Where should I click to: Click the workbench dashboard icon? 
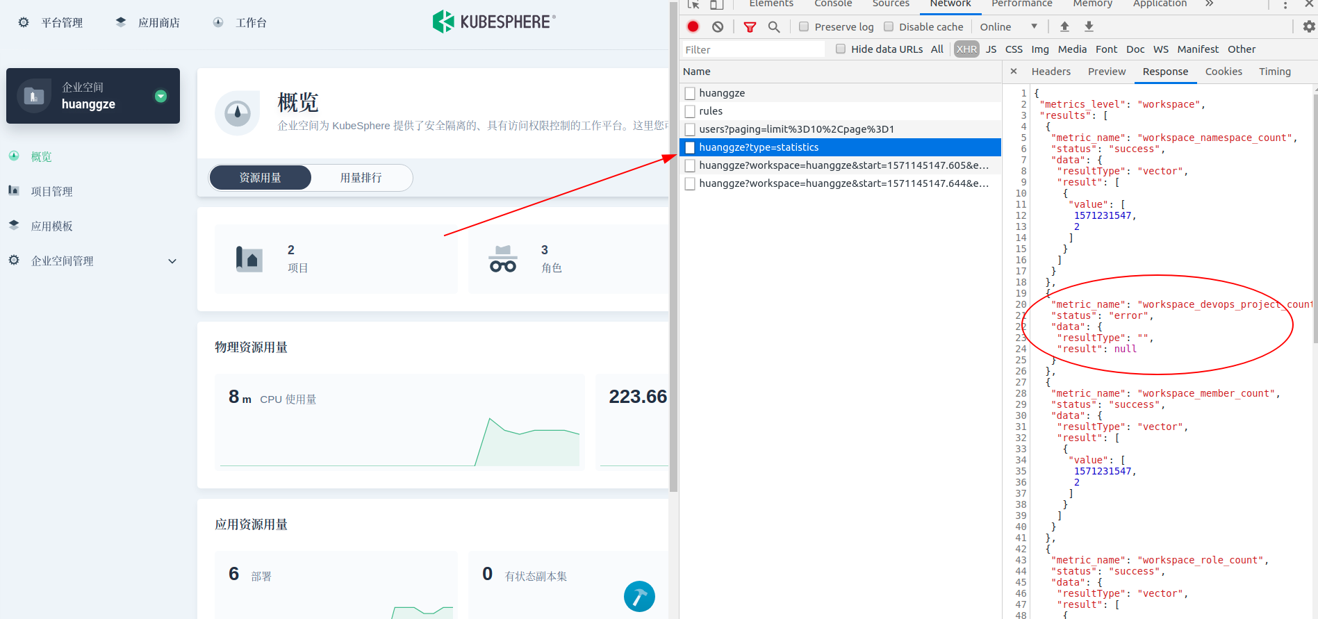tap(218, 22)
